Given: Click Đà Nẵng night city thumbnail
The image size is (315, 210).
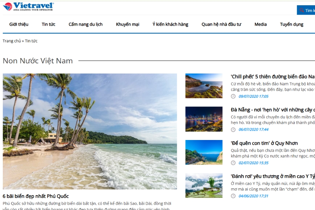Looking at the screenshot, I should click(x=204, y=119).
